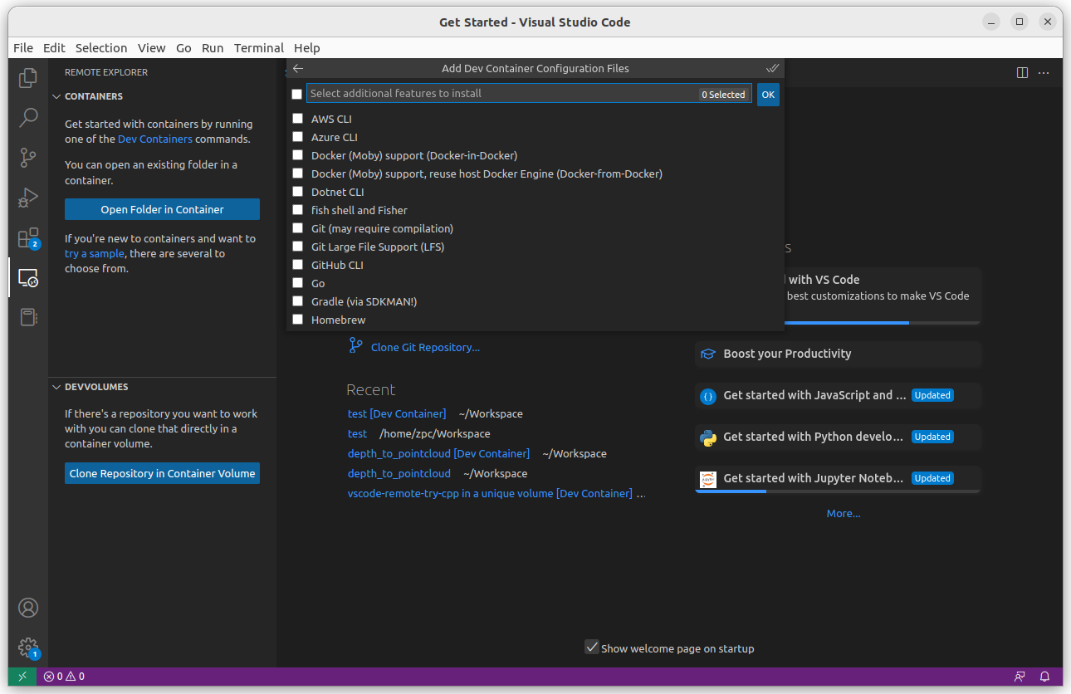Open the Accounts icon in the activity bar
The height and width of the screenshot is (694, 1071).
pos(28,608)
